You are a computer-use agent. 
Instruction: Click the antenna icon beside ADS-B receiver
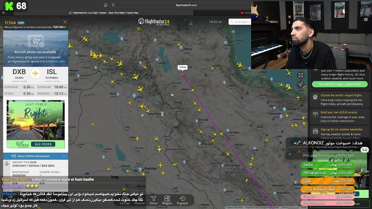(315, 114)
